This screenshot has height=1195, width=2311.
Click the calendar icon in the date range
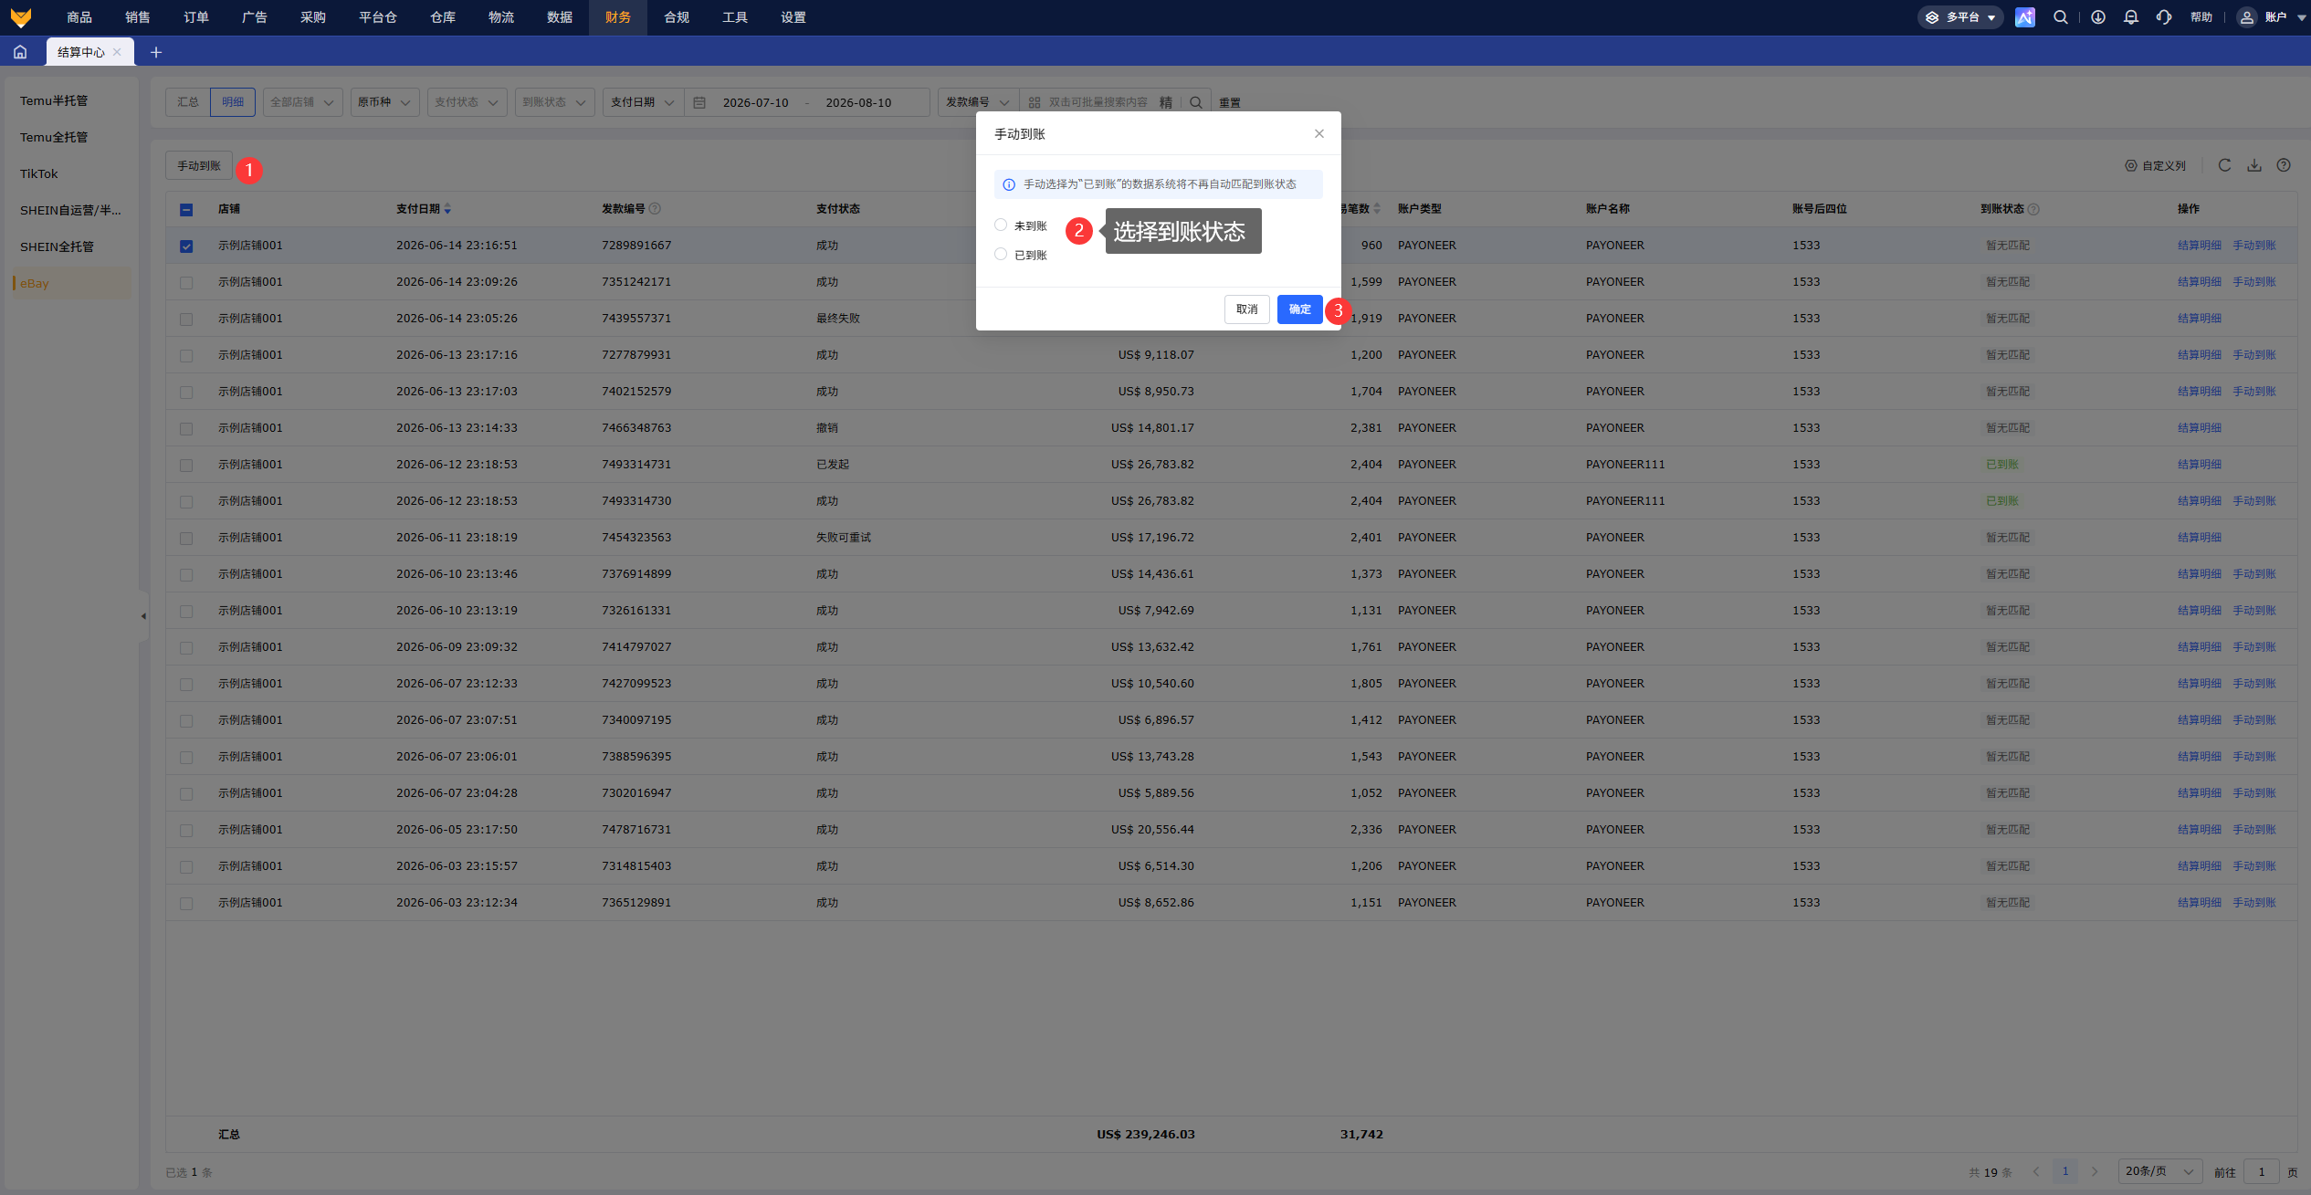699,102
